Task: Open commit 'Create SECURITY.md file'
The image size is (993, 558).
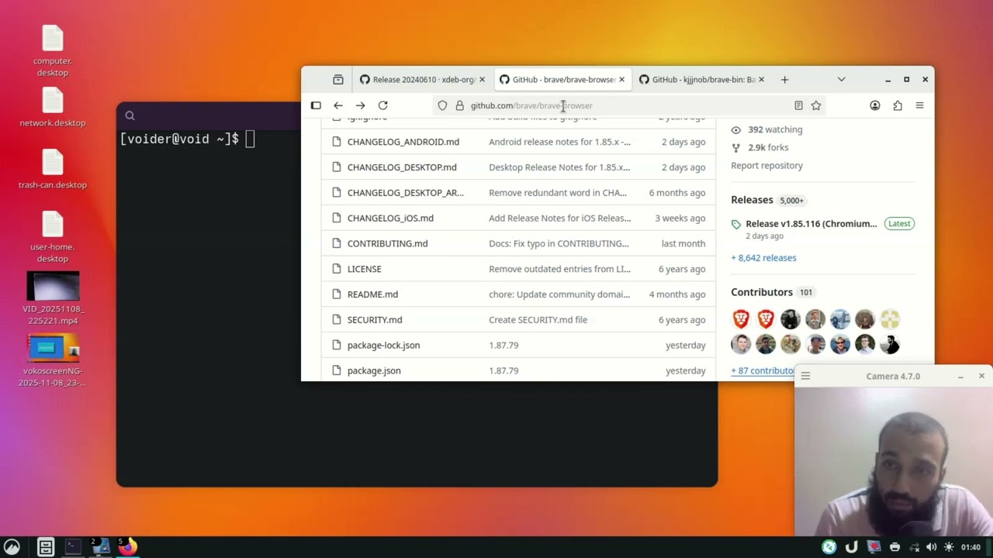Action: [538, 319]
